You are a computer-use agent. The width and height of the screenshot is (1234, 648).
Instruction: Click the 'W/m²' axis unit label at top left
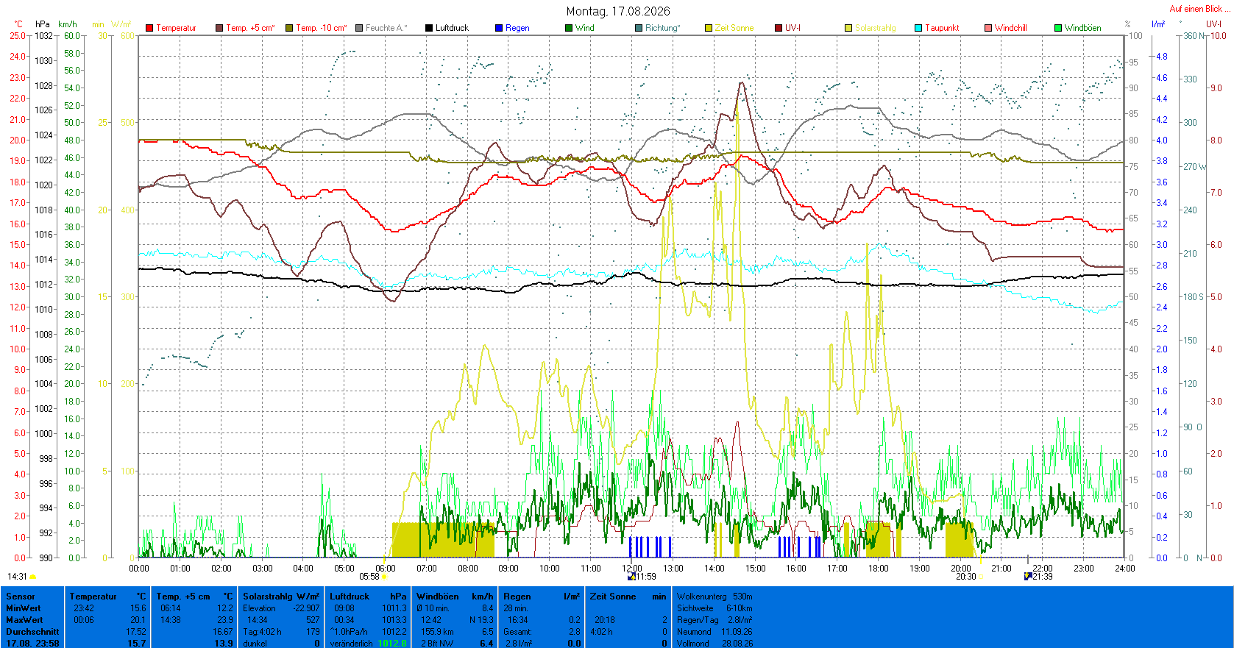click(x=121, y=24)
